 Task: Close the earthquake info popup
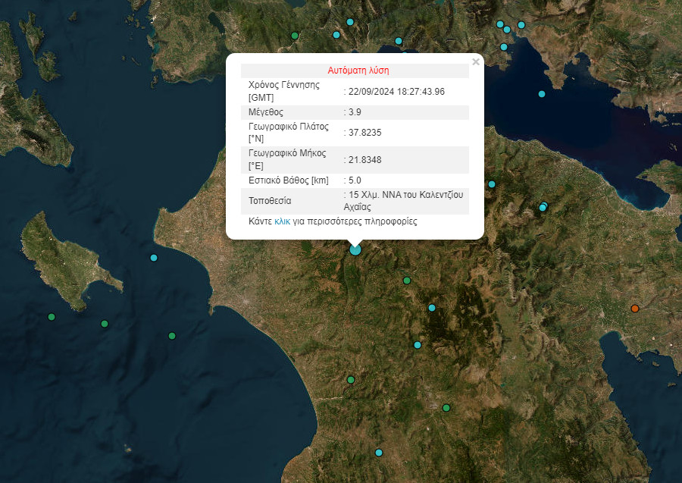pos(476,62)
